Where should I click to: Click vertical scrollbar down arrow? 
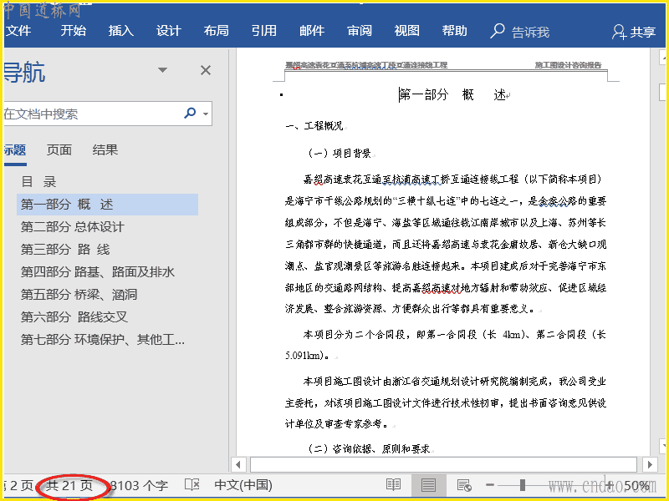click(663, 446)
